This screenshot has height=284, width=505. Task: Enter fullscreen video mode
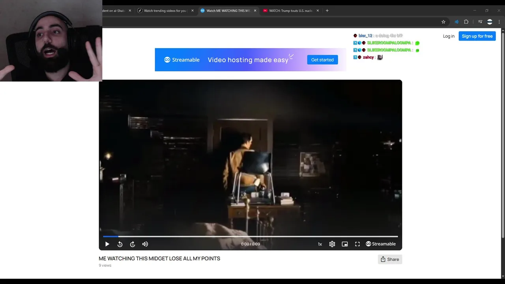tap(357, 244)
